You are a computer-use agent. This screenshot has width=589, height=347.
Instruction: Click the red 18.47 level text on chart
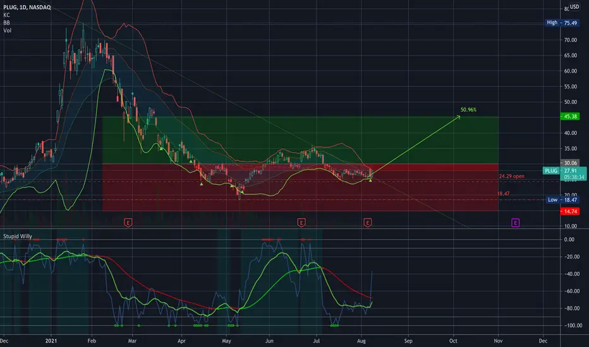pos(503,194)
